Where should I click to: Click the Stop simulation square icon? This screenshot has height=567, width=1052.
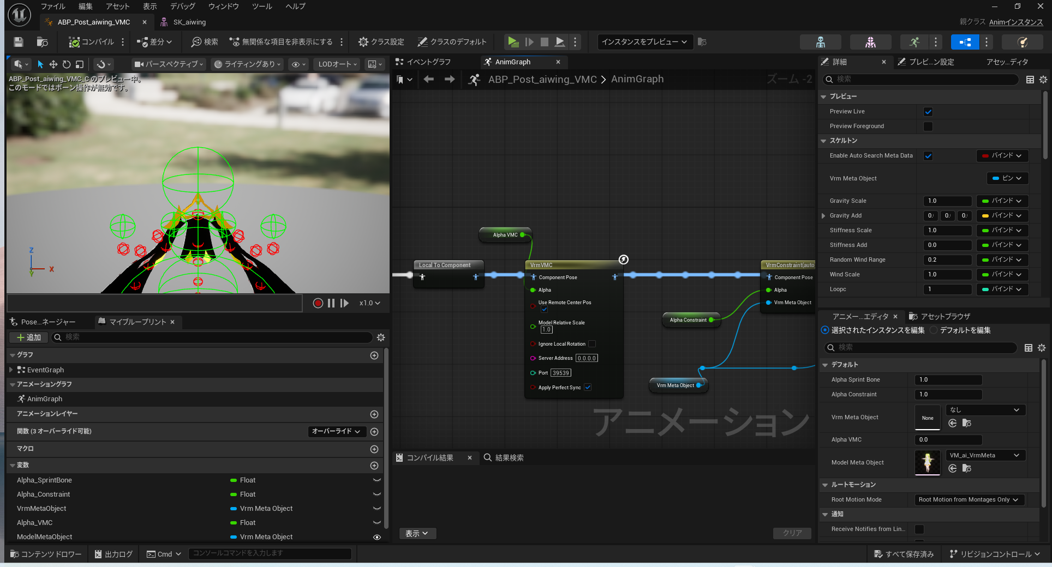click(x=544, y=42)
